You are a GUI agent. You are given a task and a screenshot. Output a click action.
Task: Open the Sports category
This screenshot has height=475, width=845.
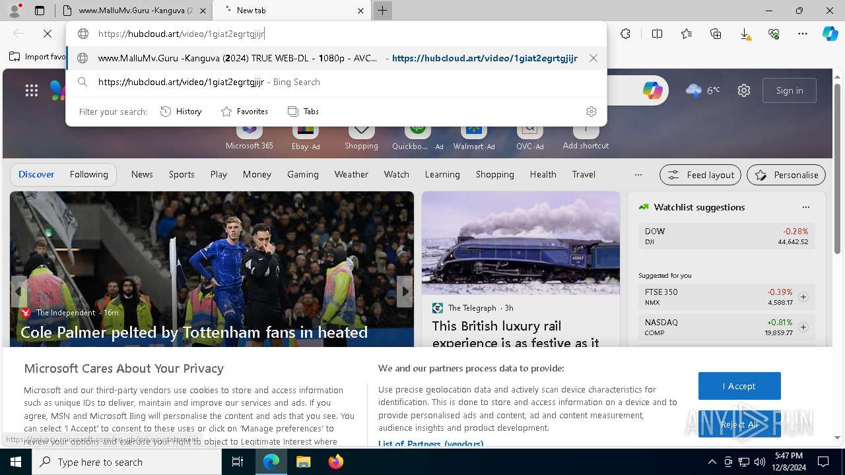pyautogui.click(x=182, y=174)
